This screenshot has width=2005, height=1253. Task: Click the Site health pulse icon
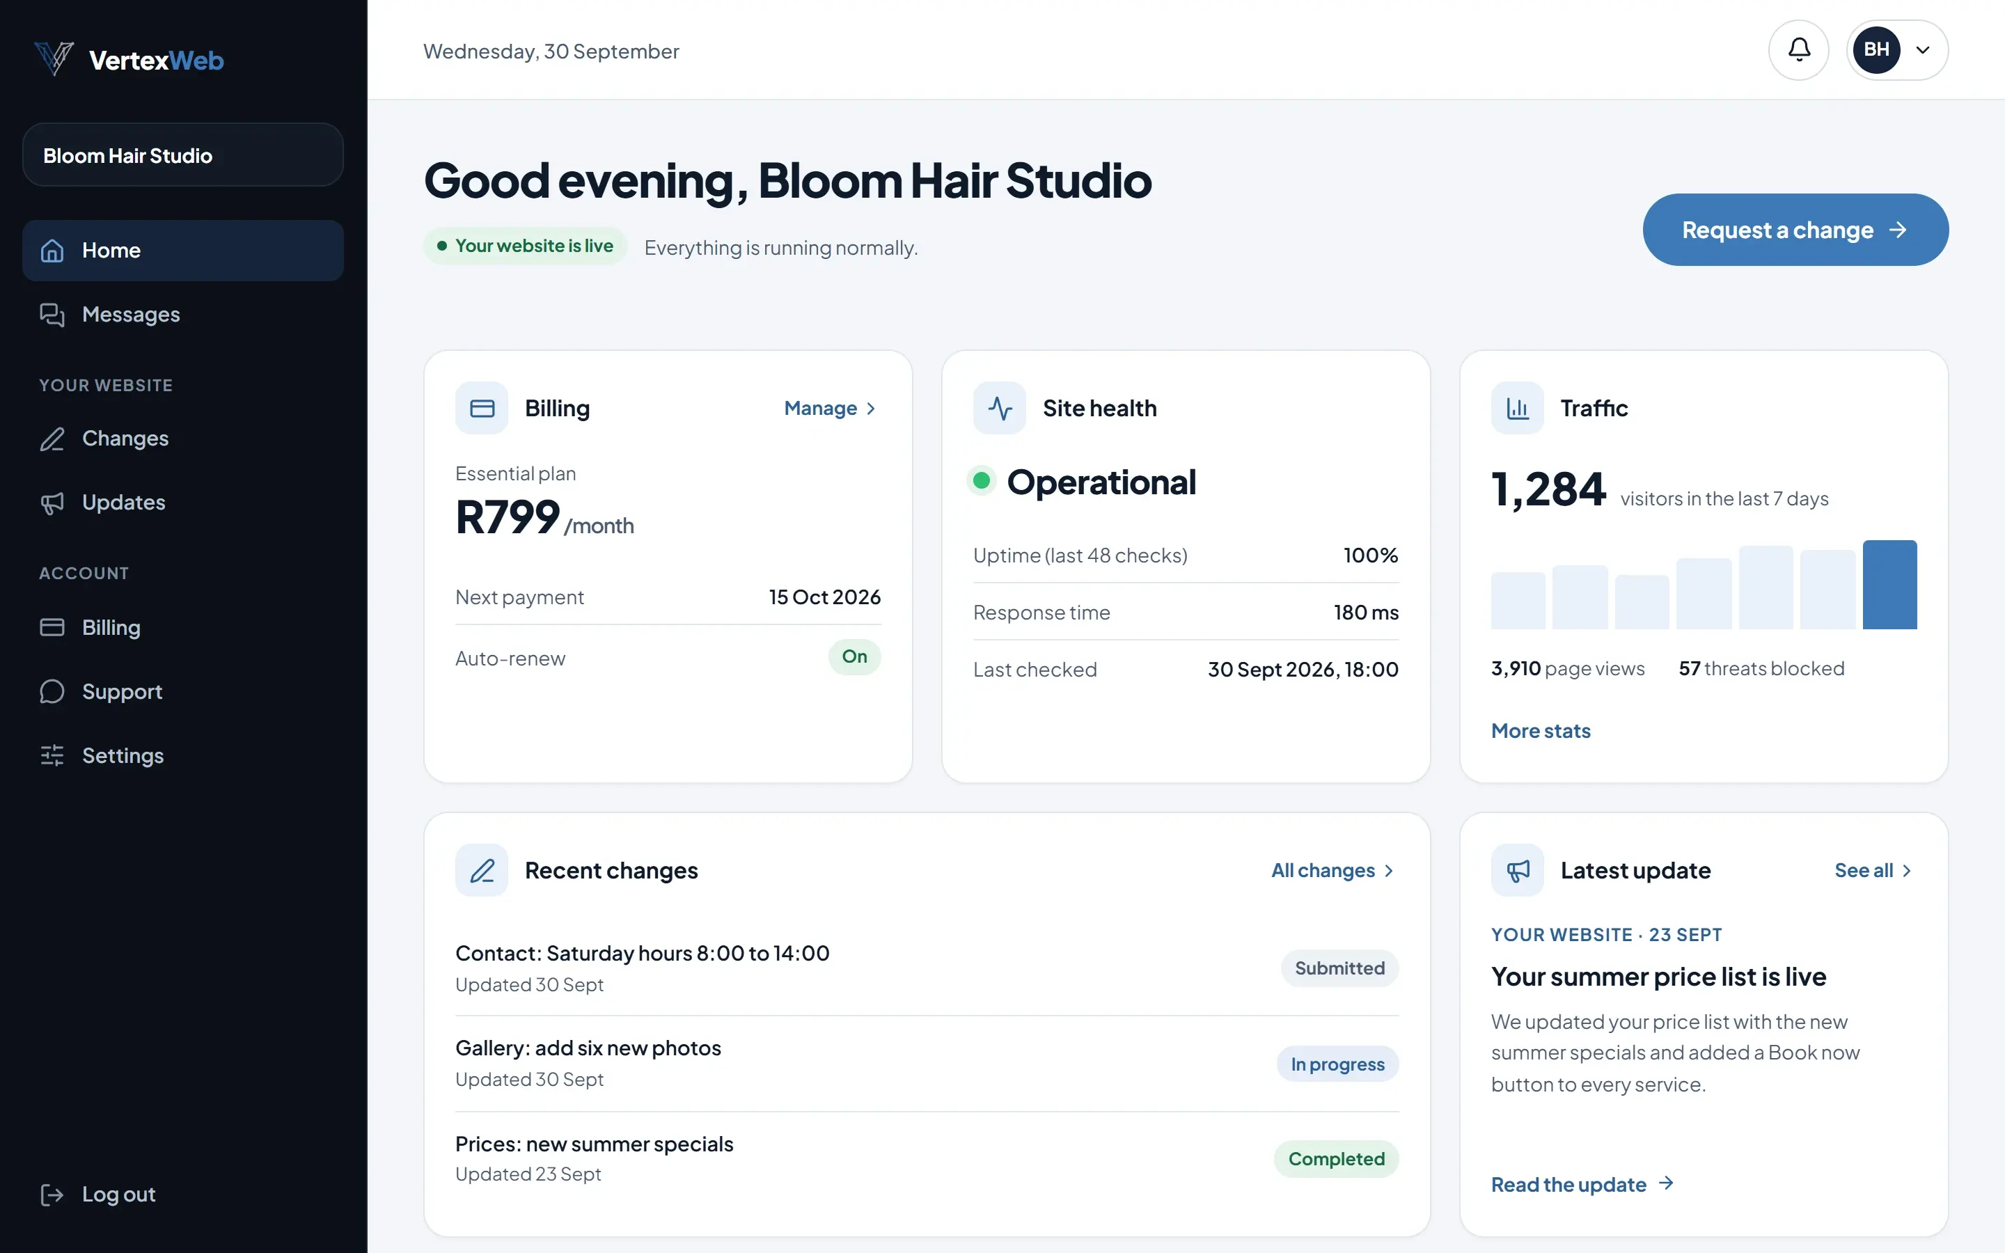tap(999, 408)
